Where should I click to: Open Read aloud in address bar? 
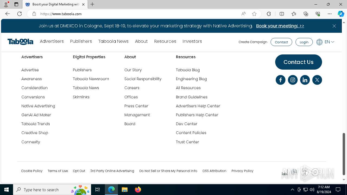(243, 14)
